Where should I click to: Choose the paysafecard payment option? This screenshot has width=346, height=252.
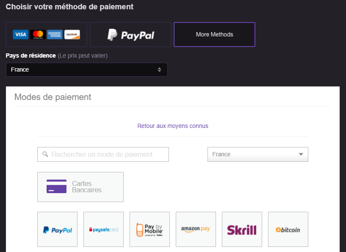103,229
